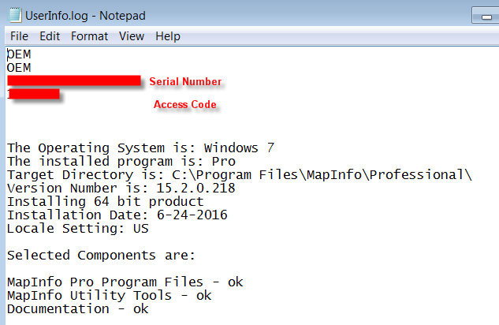Place cursor in the Target Directory line
The image size is (499, 325).
236,174
